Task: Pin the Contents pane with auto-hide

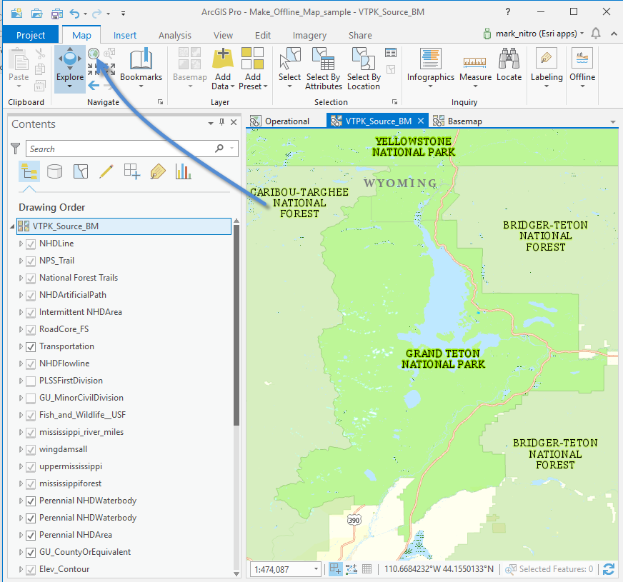Action: click(x=221, y=122)
